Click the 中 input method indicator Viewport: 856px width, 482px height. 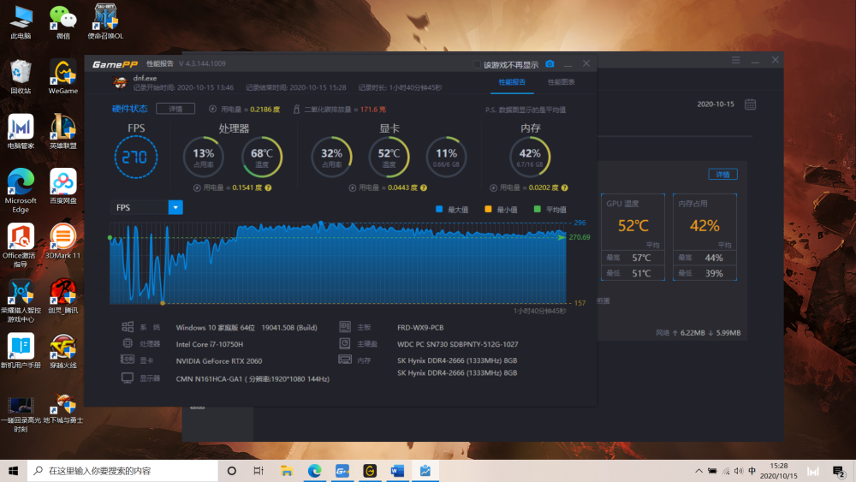point(752,471)
